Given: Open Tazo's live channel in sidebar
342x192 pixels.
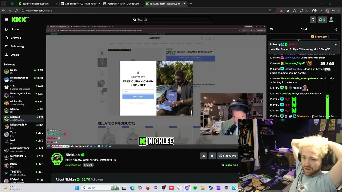Looking at the screenshot, I should (24, 134).
